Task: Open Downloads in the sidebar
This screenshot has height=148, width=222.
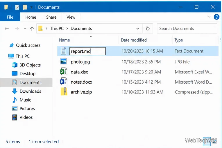Action: pyautogui.click(x=30, y=91)
